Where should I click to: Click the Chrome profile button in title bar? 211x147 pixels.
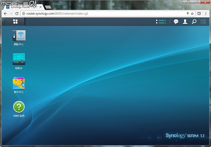pyautogui.click(x=185, y=2)
